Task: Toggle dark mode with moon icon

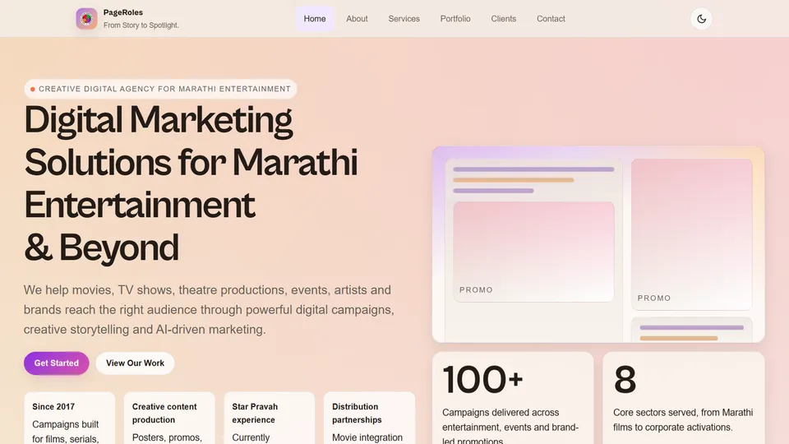Action: point(701,19)
